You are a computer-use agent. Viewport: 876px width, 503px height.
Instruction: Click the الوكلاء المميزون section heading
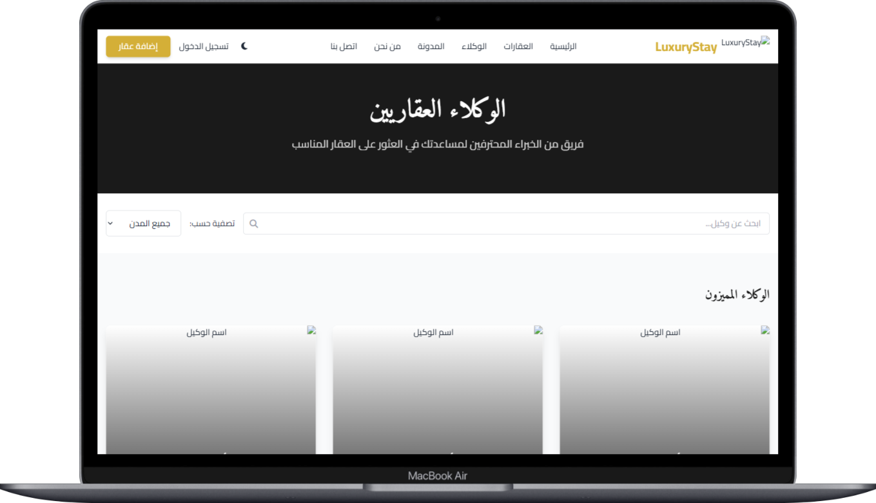[x=737, y=295]
